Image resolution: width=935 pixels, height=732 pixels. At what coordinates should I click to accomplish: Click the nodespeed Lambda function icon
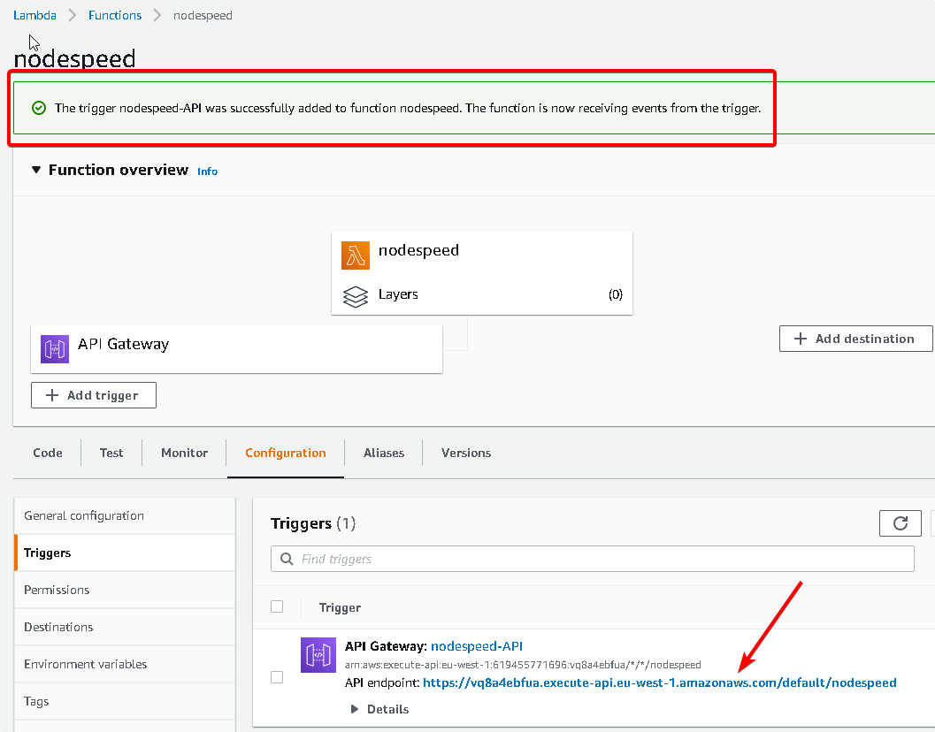point(356,255)
